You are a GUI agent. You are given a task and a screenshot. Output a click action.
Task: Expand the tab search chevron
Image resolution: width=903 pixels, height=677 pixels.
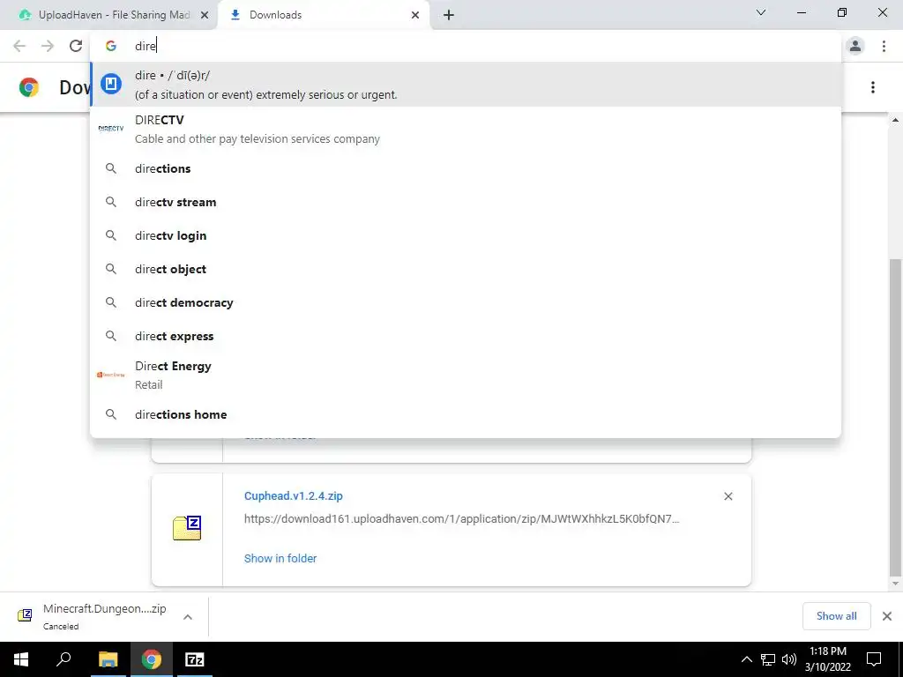761,12
